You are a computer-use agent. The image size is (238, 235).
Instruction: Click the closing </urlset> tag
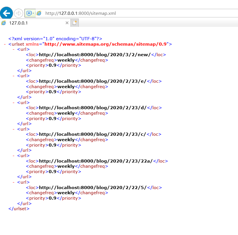point(19,209)
